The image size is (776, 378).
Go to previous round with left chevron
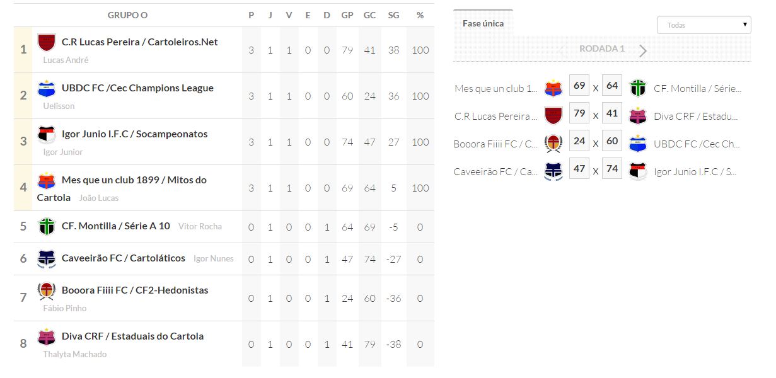point(562,50)
